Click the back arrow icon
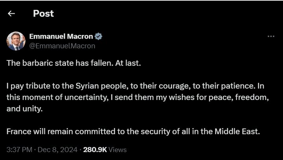This screenshot has height=160, width=283. click(x=11, y=14)
